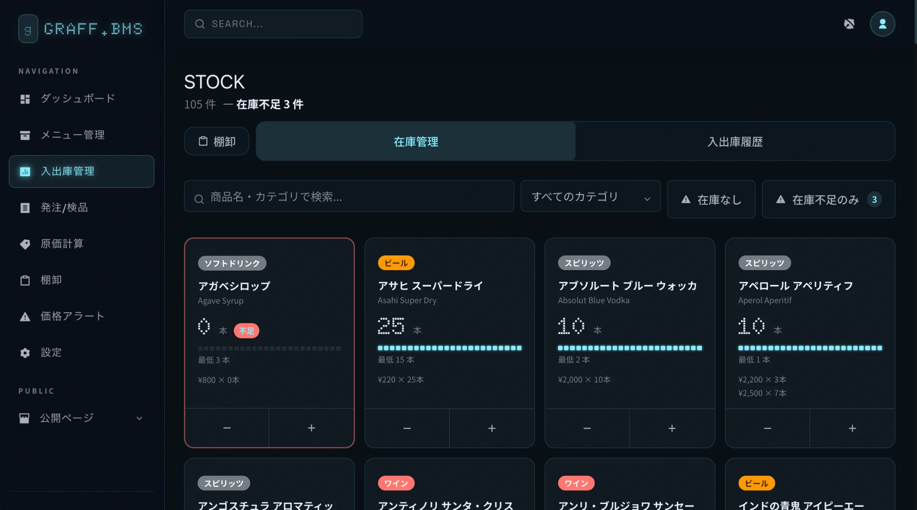
Task: Open the 価格アラート warning icon
Action: (x=25, y=316)
